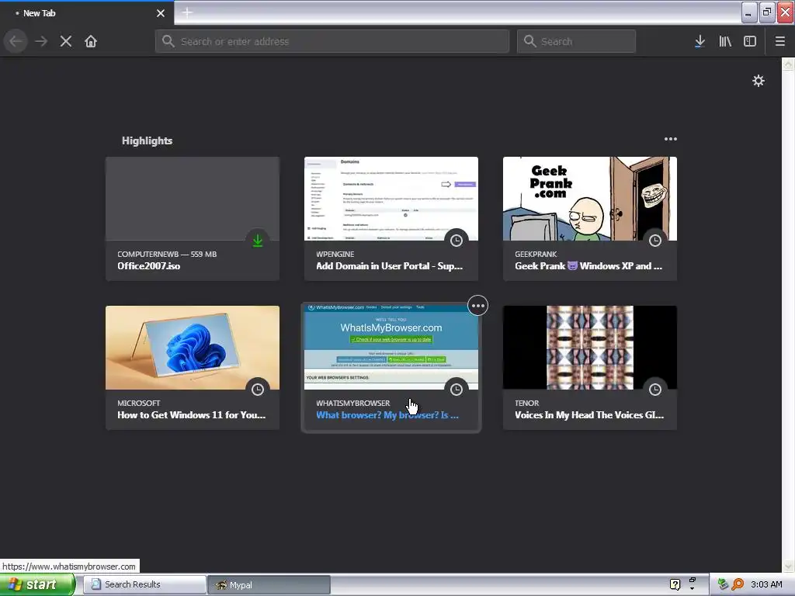The width and height of the screenshot is (795, 596).
Task: Click the WHATISMYBROWSER source label
Action: pyautogui.click(x=353, y=404)
